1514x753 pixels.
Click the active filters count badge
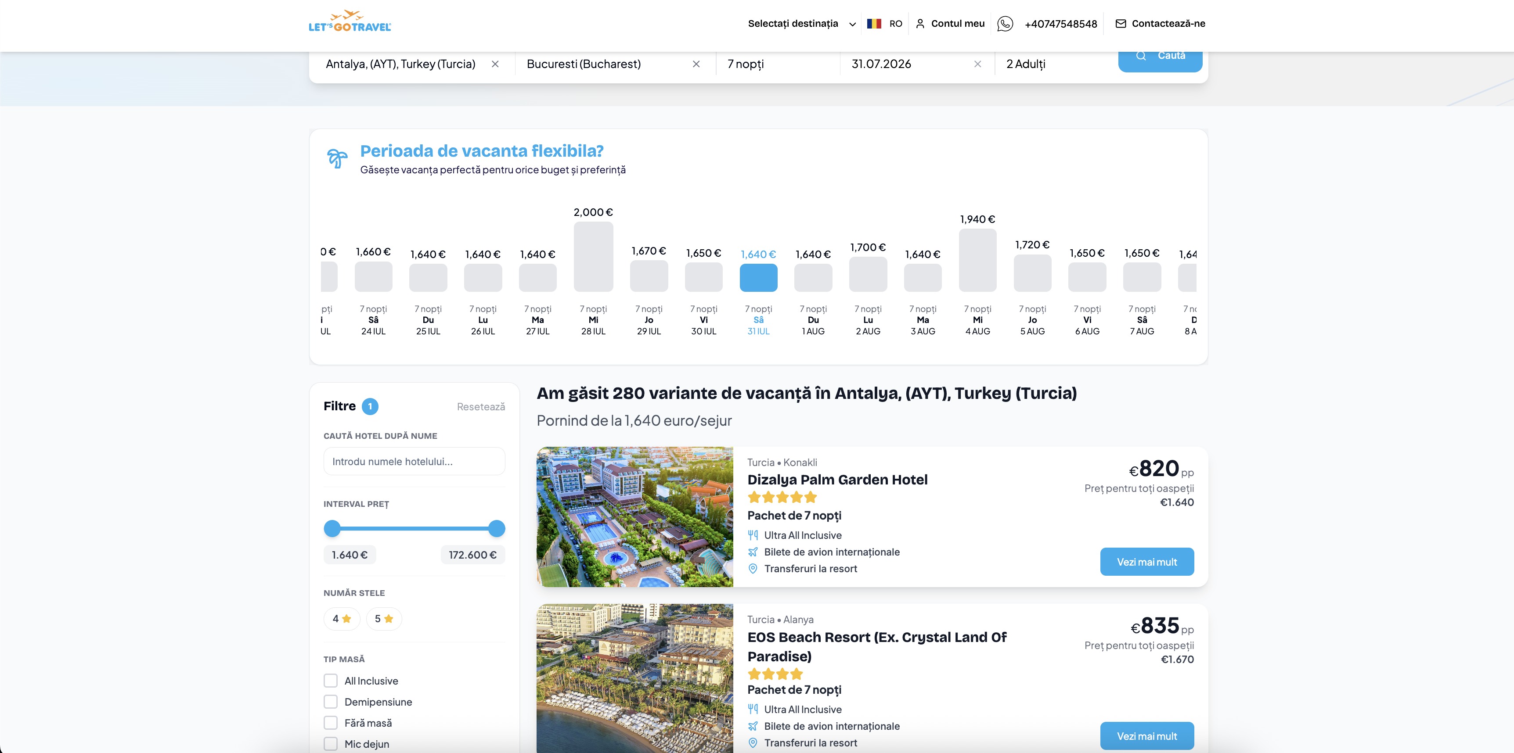tap(370, 406)
